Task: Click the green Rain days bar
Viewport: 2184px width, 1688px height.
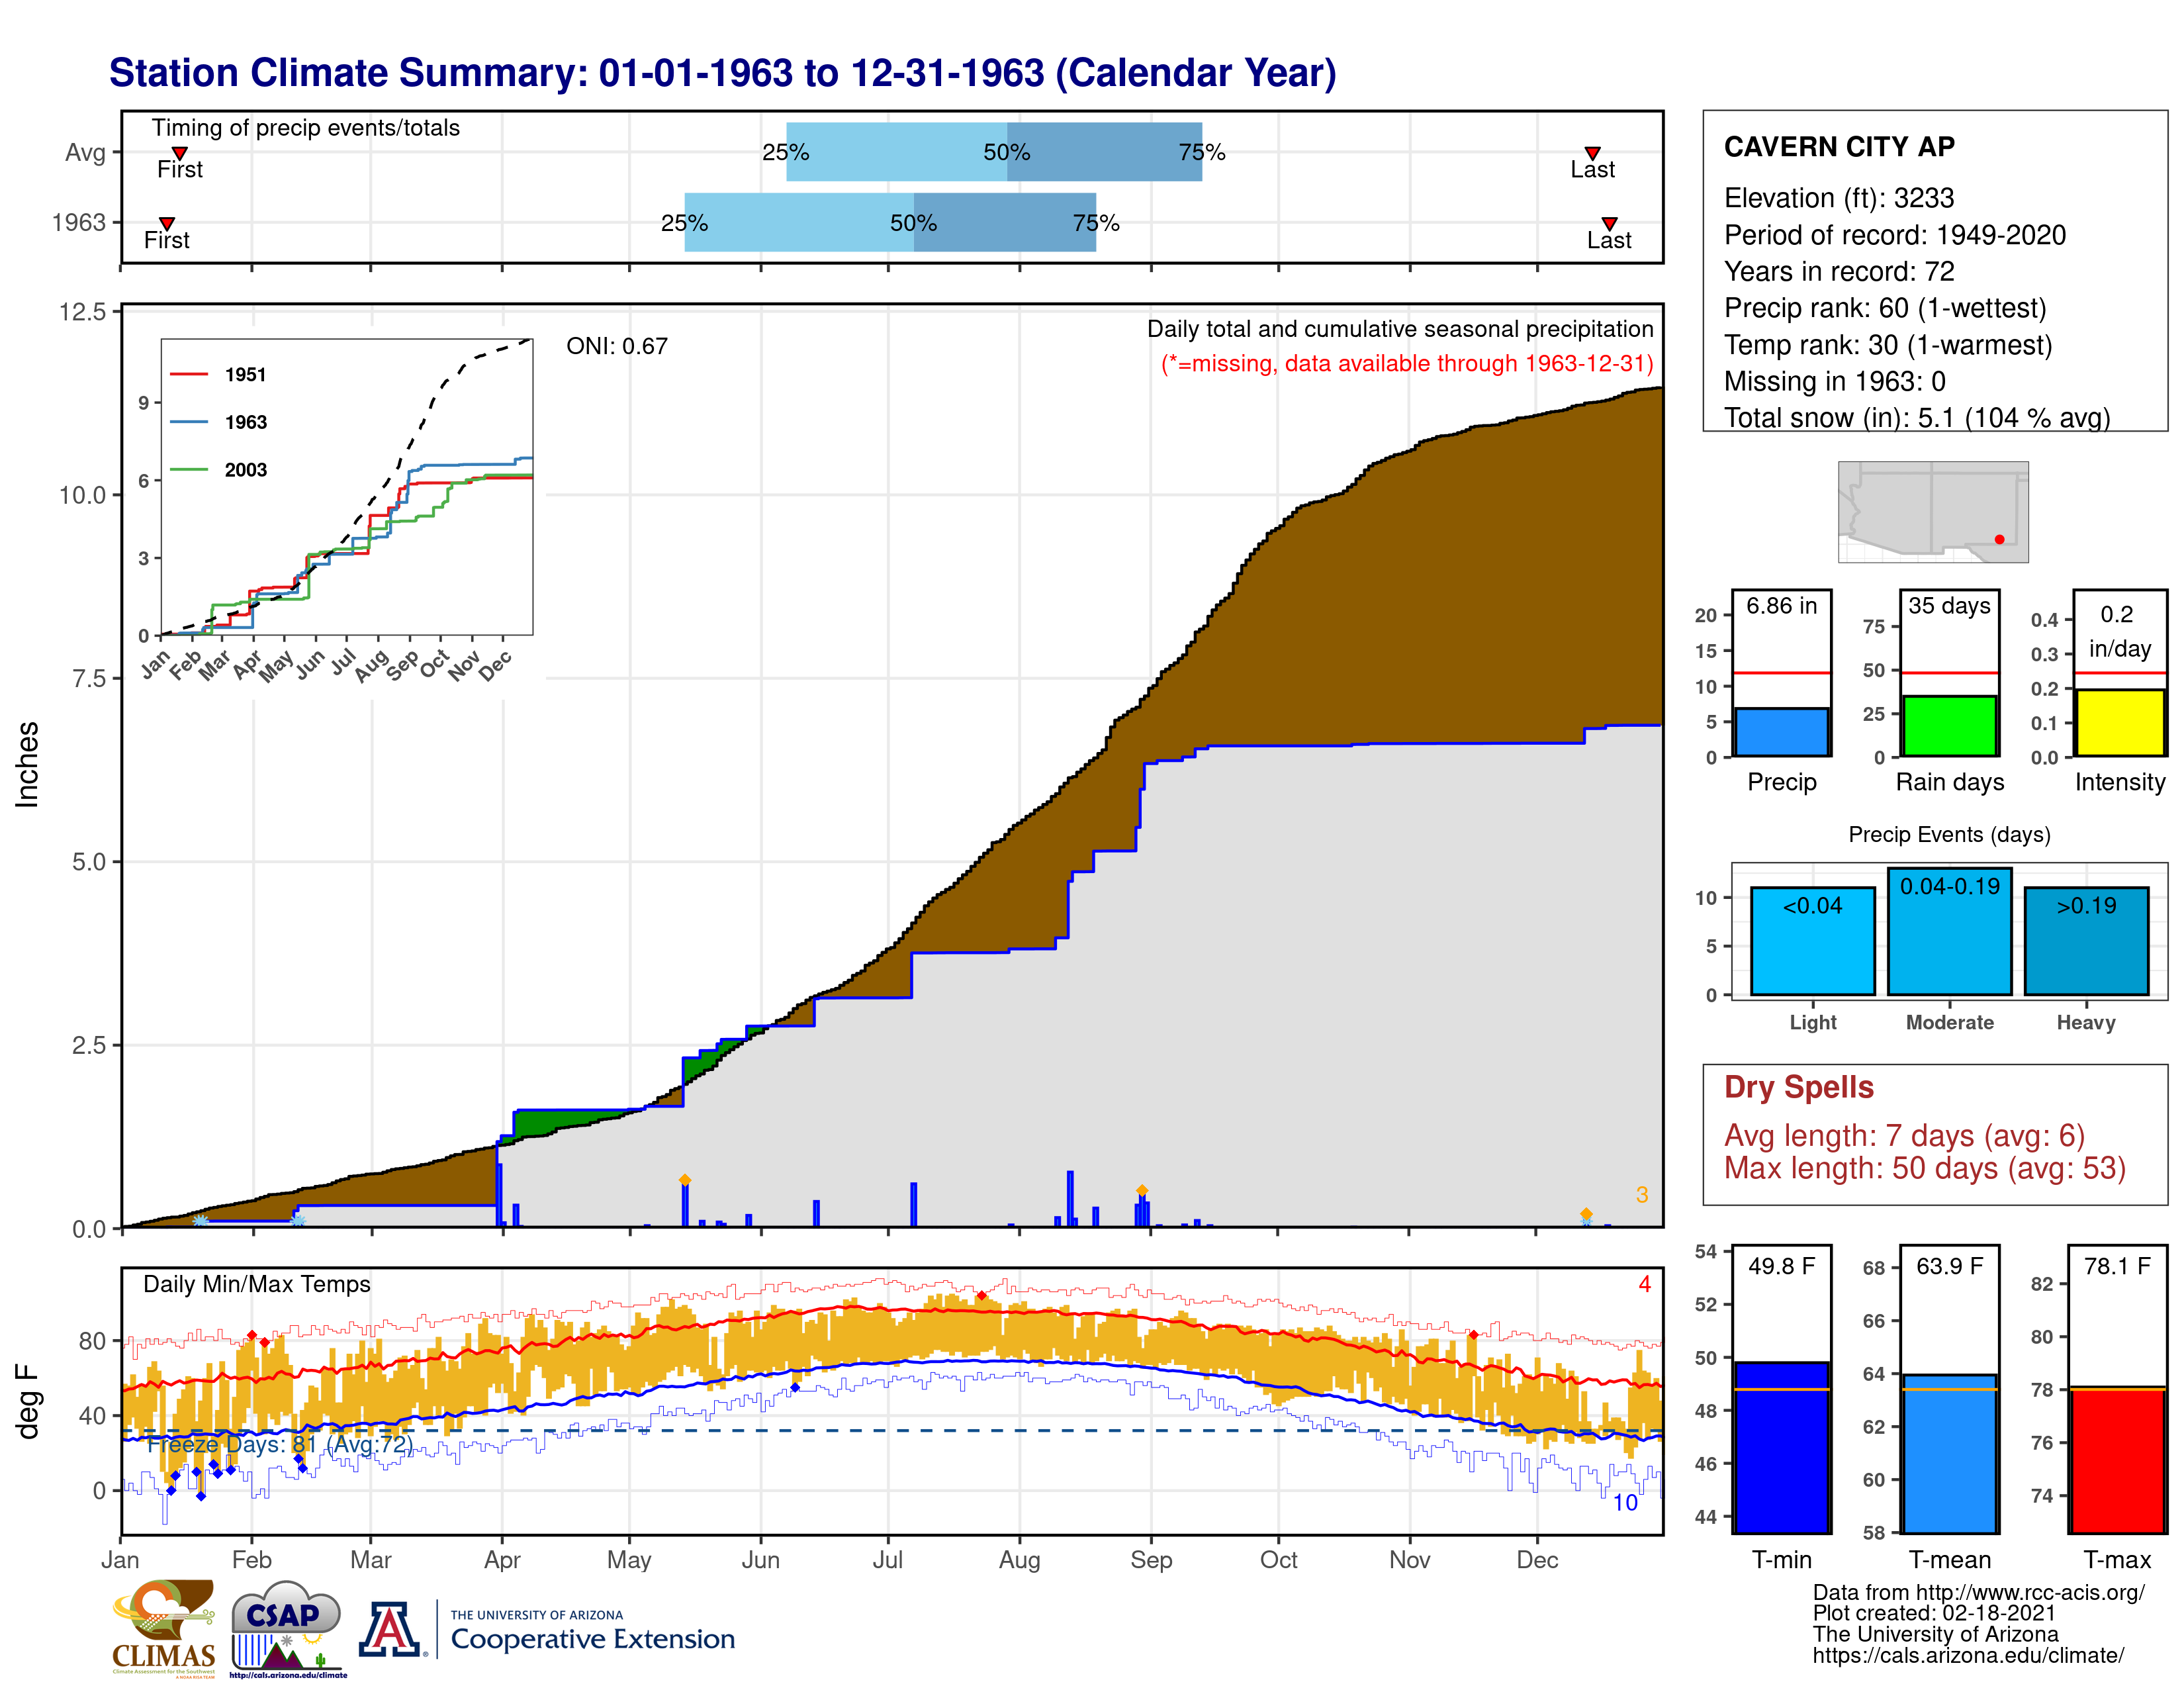Action: point(1949,725)
